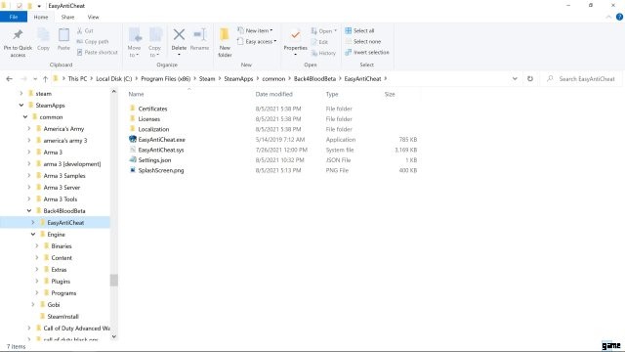The width and height of the screenshot is (625, 352).
Task: Open the Windows Help question mark icon
Action: coord(619,17)
